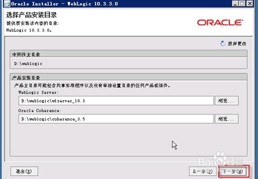Viewport: 258px width, 179px height.
Task: Click the 放弃更改 discard changes icon
Action: tap(223, 43)
